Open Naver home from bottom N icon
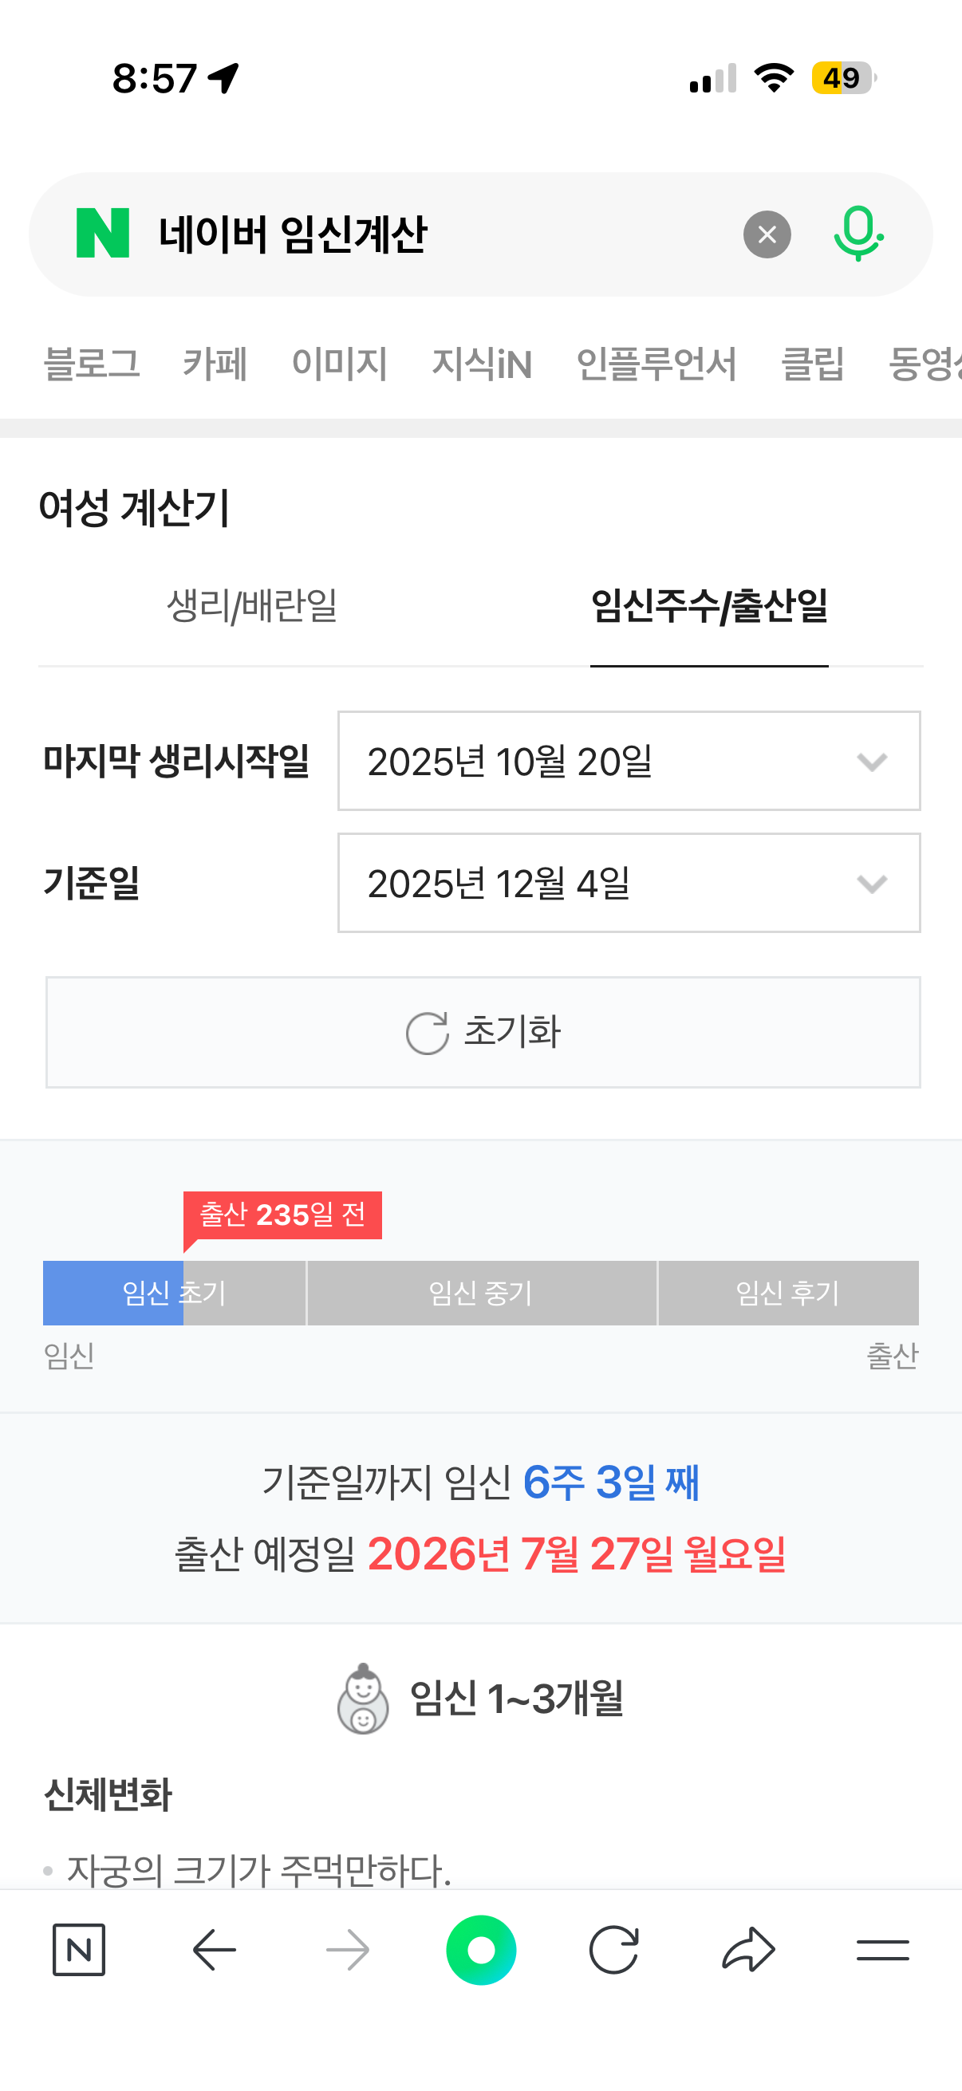 coord(79,1949)
